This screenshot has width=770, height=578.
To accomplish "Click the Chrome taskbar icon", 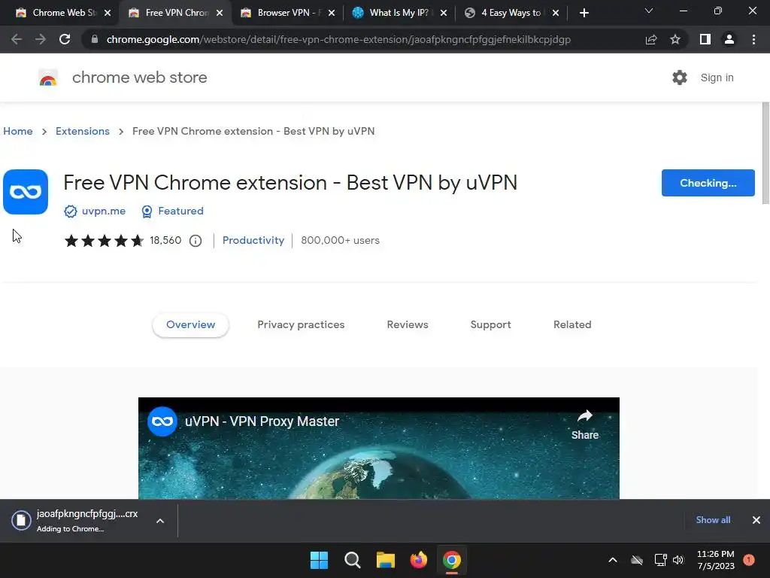I will pos(452,560).
